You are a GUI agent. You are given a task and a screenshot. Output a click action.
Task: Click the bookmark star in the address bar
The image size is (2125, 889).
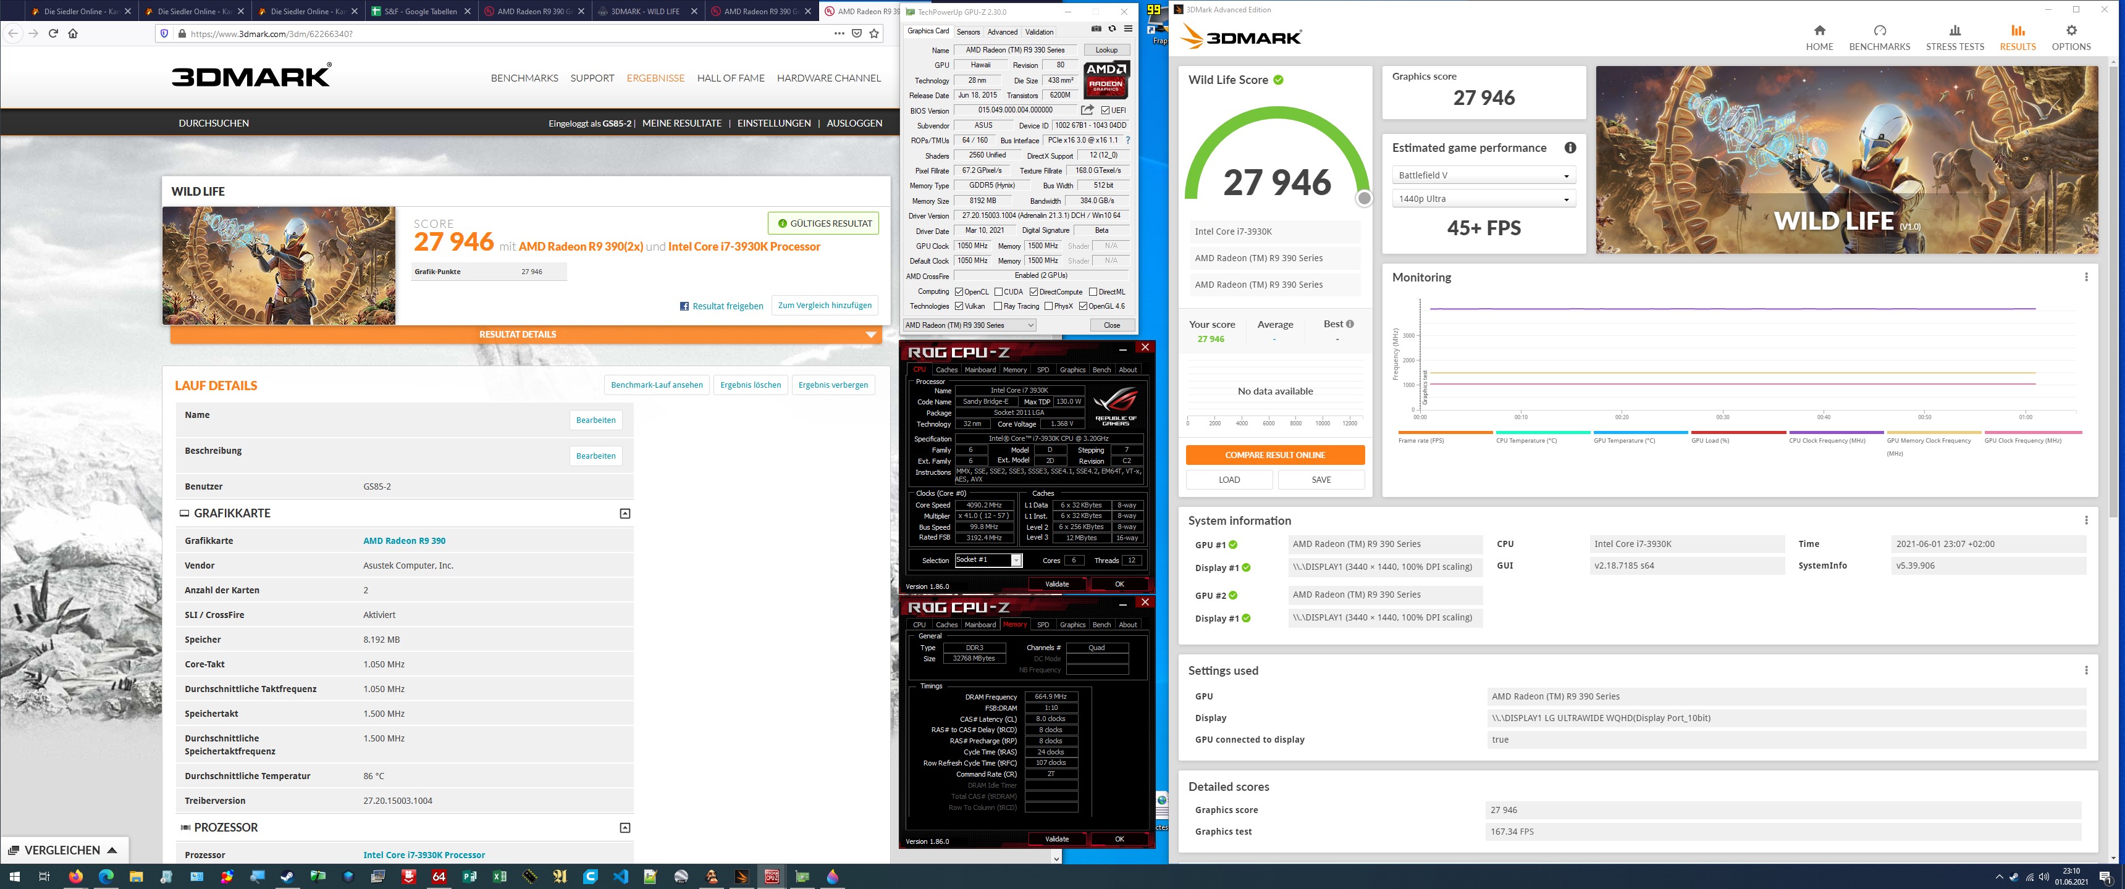[875, 34]
